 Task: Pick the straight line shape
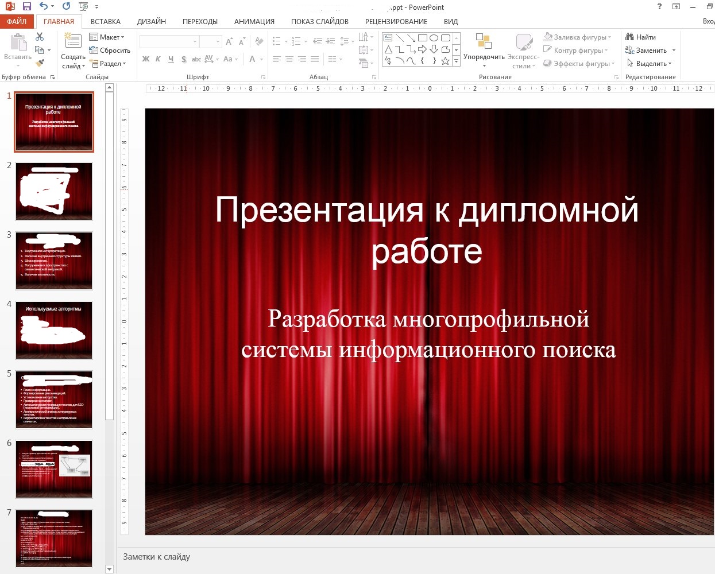pyautogui.click(x=399, y=38)
